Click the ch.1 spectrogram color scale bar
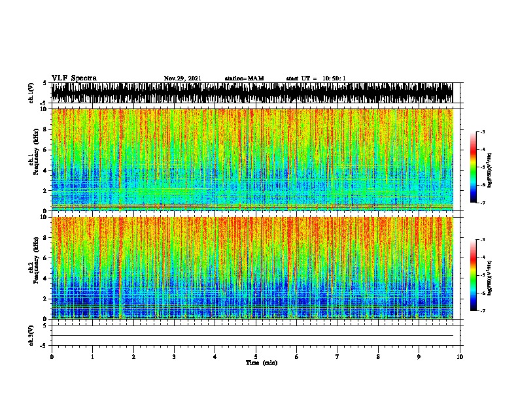Viewport: 518px width, 400px height. tap(473, 167)
